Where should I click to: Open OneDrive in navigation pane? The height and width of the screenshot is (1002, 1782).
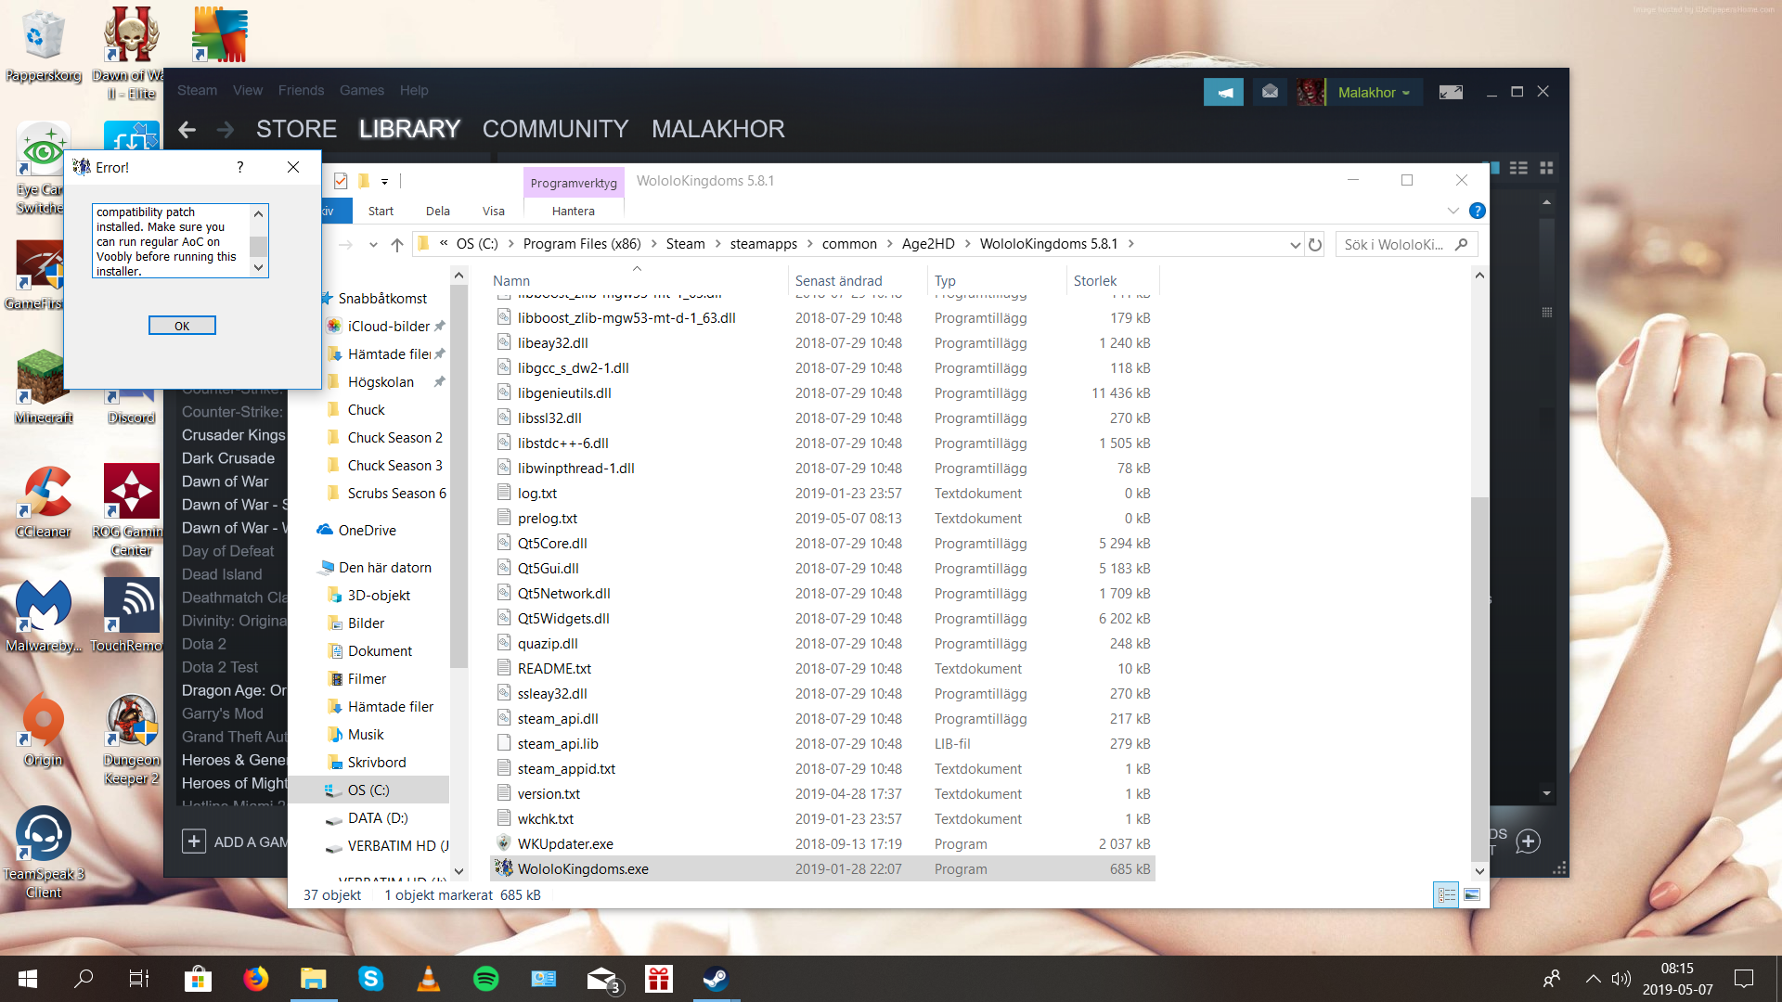(367, 530)
